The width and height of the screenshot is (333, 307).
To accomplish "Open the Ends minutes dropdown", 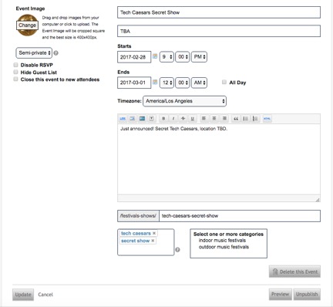I will 182,83.
